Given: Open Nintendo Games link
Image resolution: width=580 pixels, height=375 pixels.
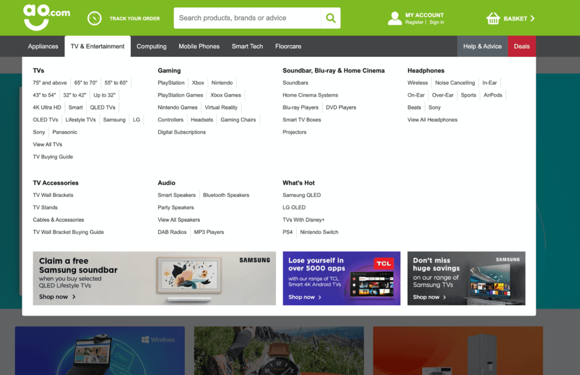Looking at the screenshot, I should click(x=177, y=107).
